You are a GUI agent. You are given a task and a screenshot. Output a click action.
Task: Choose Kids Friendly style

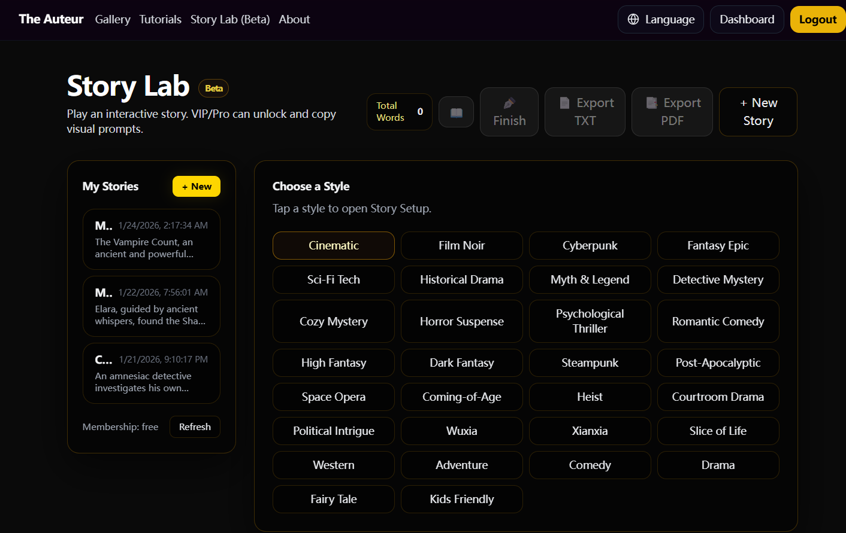click(462, 499)
